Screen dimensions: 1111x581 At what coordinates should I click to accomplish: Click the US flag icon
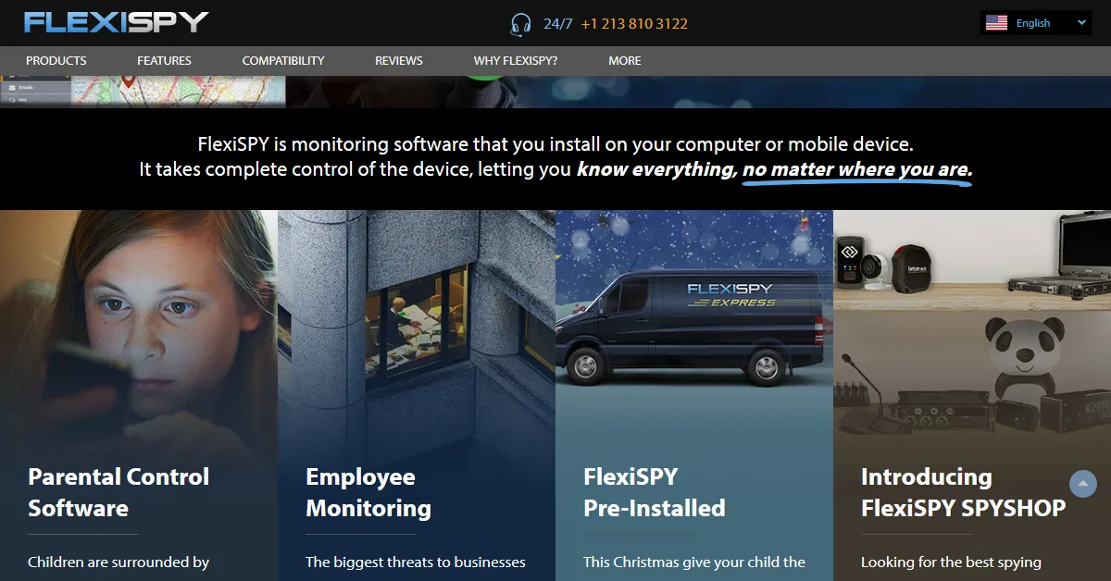(996, 23)
